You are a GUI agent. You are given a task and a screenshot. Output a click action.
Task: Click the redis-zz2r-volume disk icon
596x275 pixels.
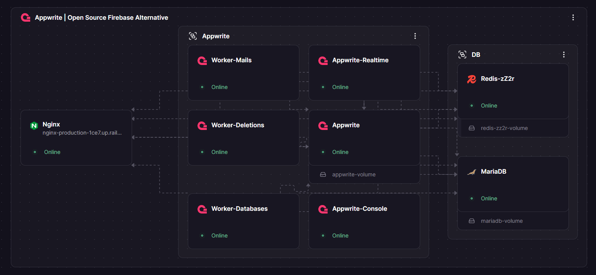[x=472, y=128]
